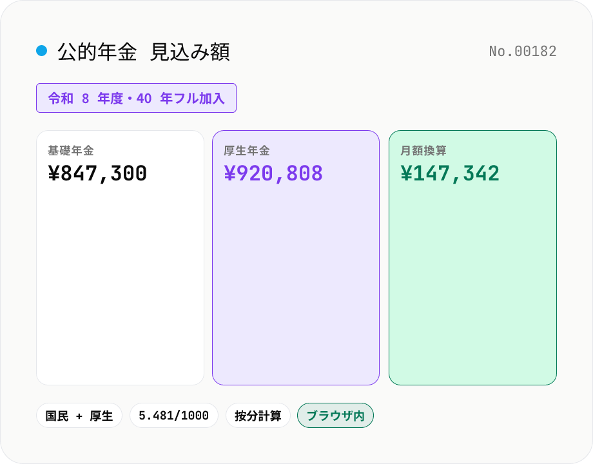Click the ¥920,808 amount
Screen dimensions: 593x464
pos(273,173)
